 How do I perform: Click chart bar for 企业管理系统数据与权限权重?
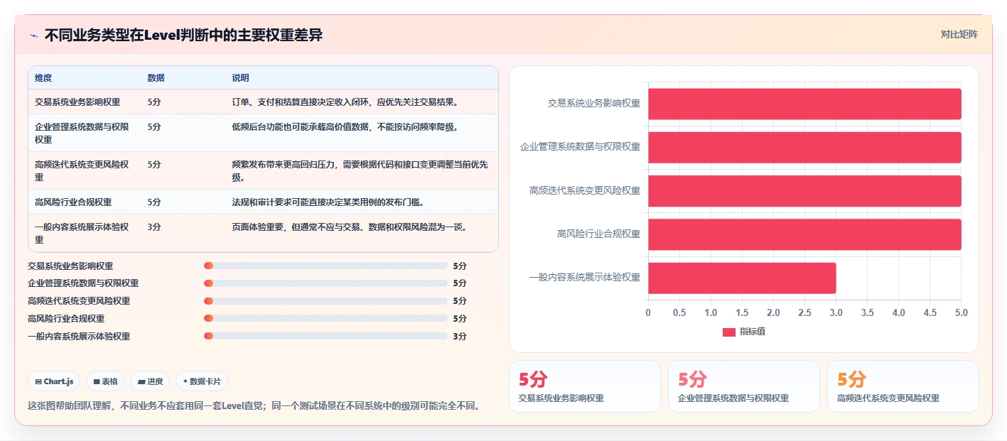click(x=804, y=147)
